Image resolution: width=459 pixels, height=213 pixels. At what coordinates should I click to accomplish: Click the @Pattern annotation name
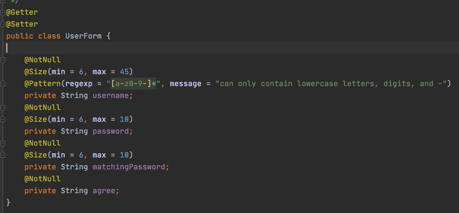click(x=43, y=84)
